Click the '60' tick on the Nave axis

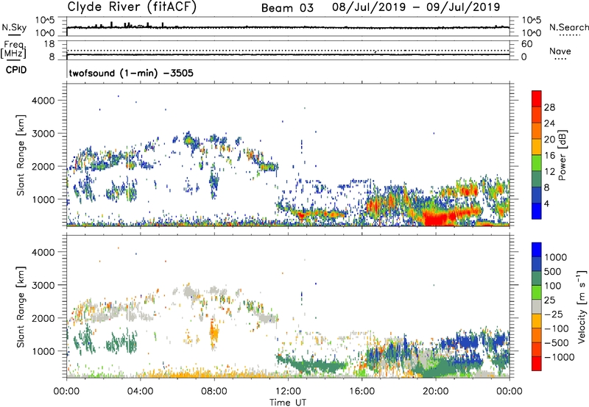tap(527, 44)
